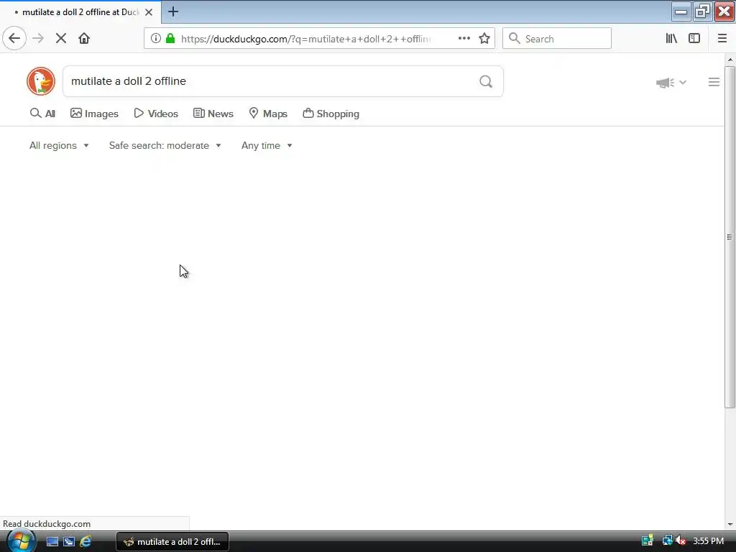Screen dimensions: 736x552
Task: Open page actions three-dot menu
Action: (464, 39)
